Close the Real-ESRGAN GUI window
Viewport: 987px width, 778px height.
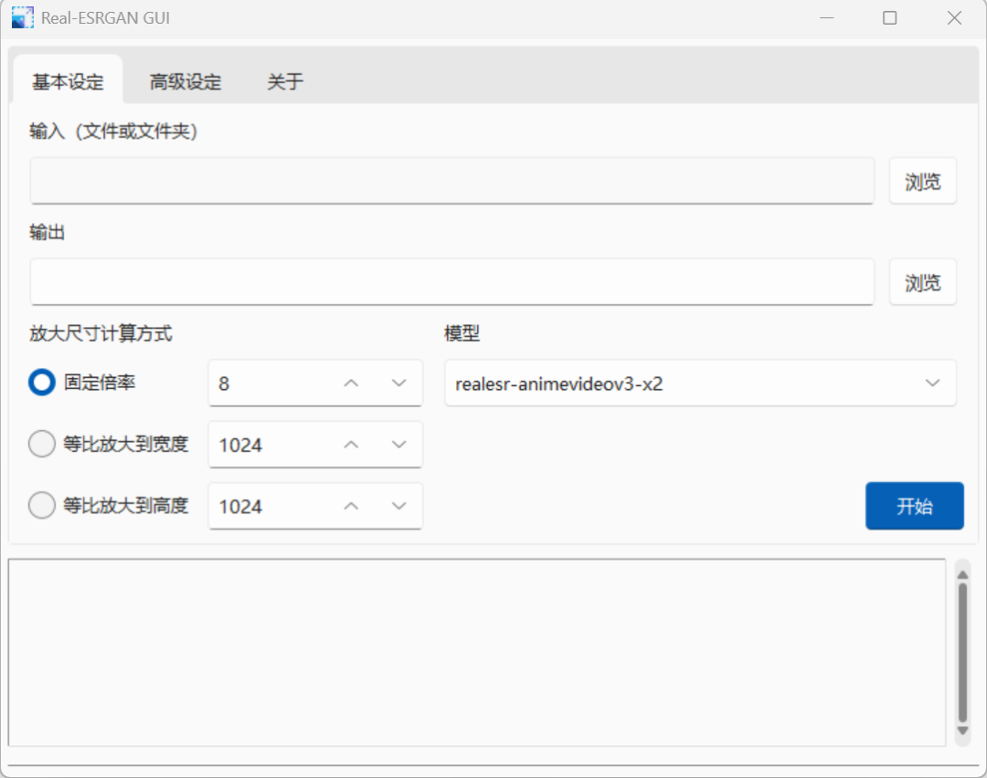pos(954,17)
